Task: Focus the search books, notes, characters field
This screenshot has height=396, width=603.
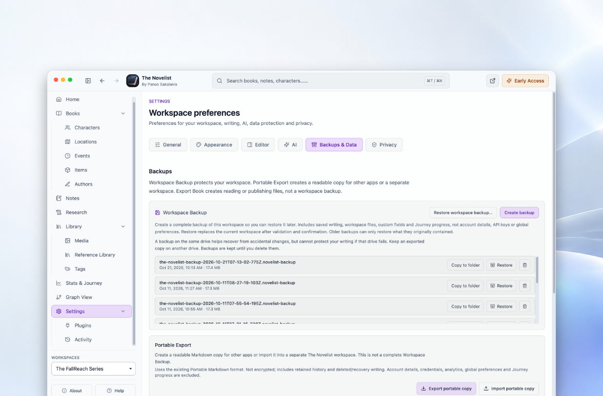Action: coord(331,81)
